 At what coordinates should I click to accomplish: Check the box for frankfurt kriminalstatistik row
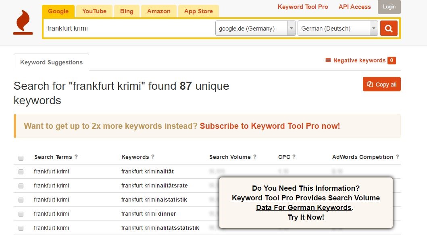tap(21, 200)
